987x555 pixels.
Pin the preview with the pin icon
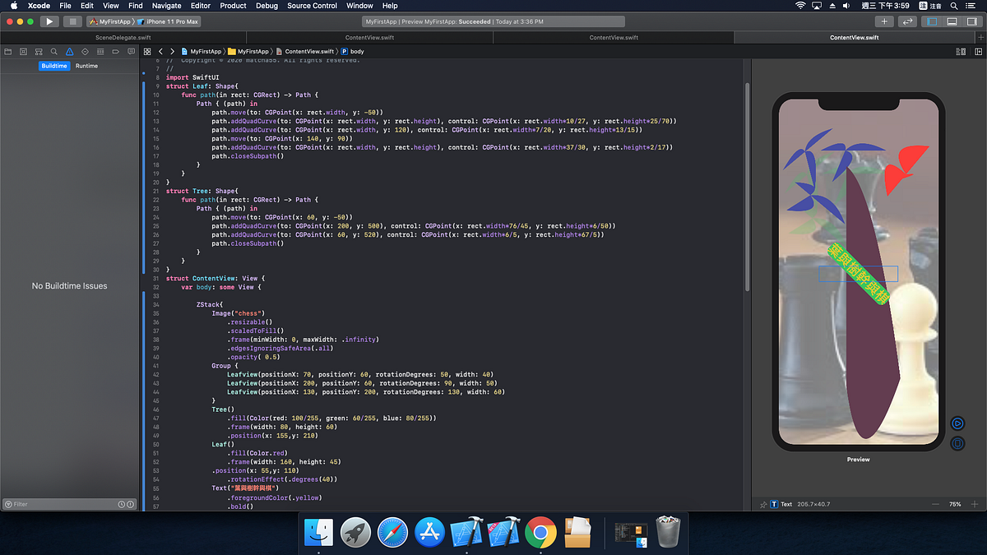click(x=764, y=504)
